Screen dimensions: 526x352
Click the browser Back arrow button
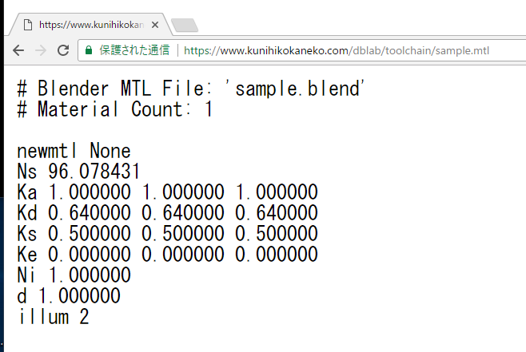[18, 50]
